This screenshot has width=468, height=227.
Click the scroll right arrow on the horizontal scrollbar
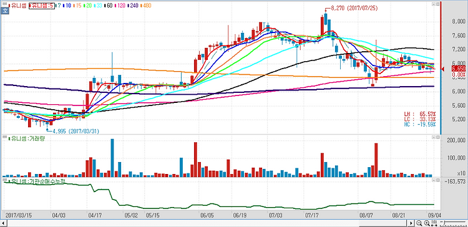pos(411,223)
